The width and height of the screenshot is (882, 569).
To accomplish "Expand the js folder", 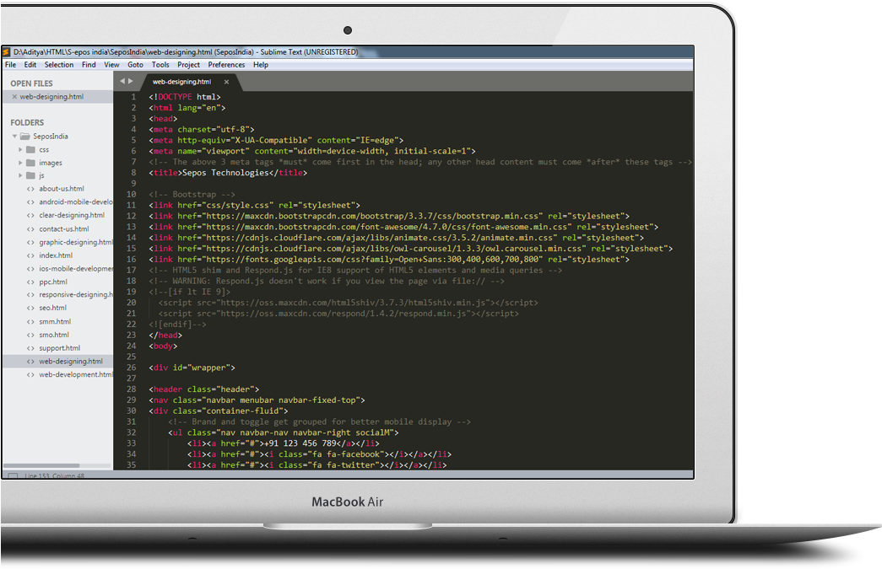I will click(20, 176).
